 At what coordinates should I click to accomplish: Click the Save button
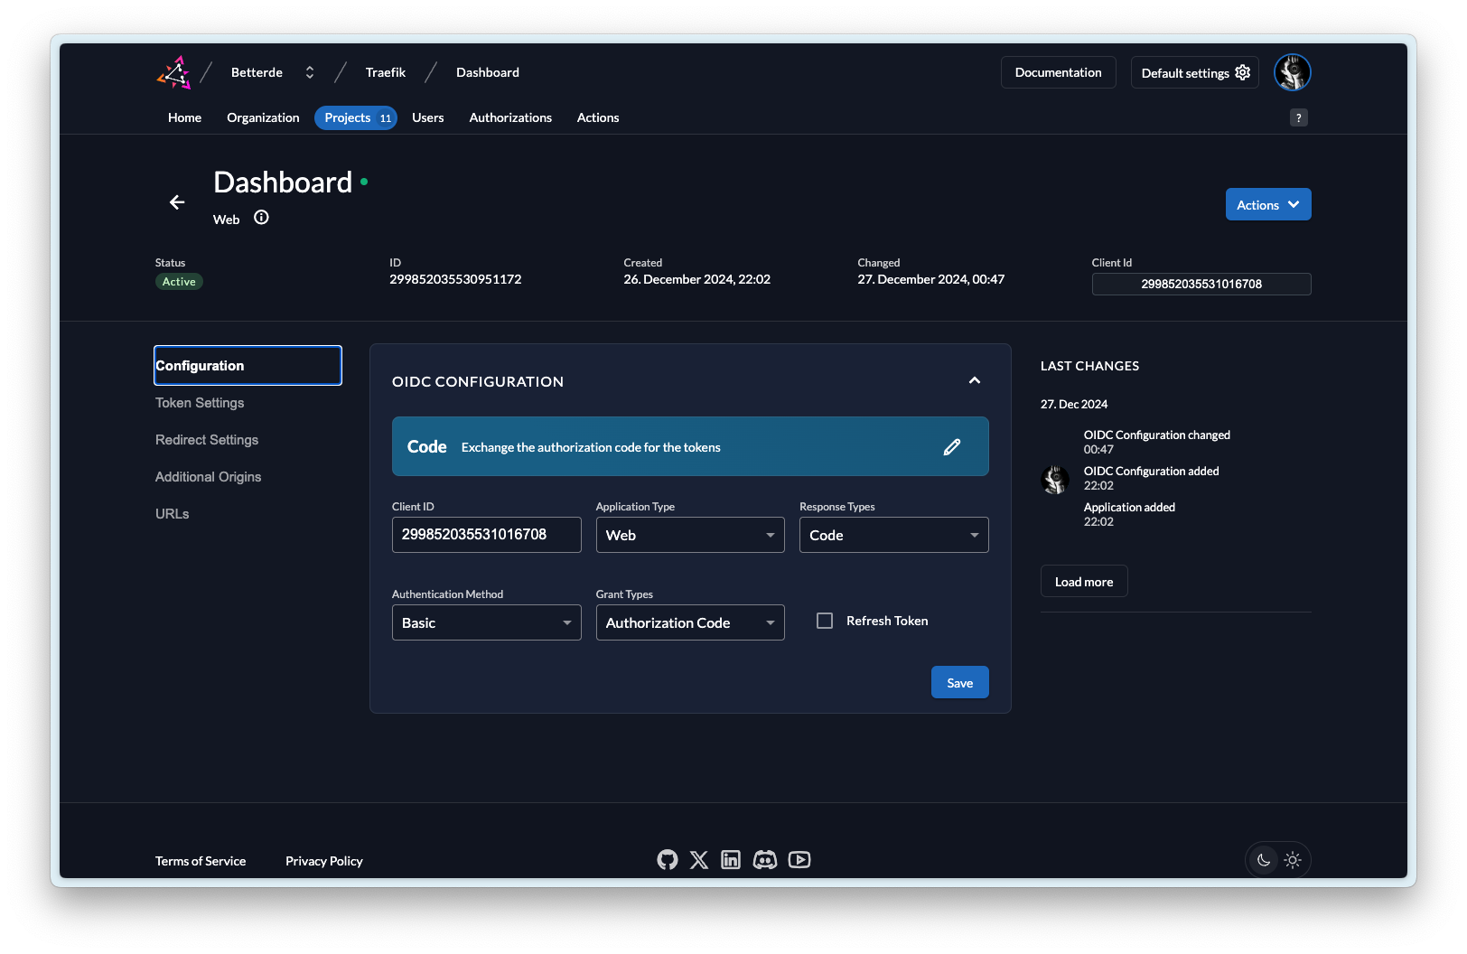(959, 682)
